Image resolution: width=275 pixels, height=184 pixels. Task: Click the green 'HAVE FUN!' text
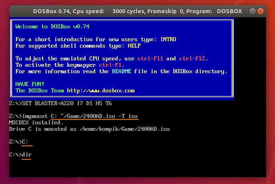click(30, 84)
